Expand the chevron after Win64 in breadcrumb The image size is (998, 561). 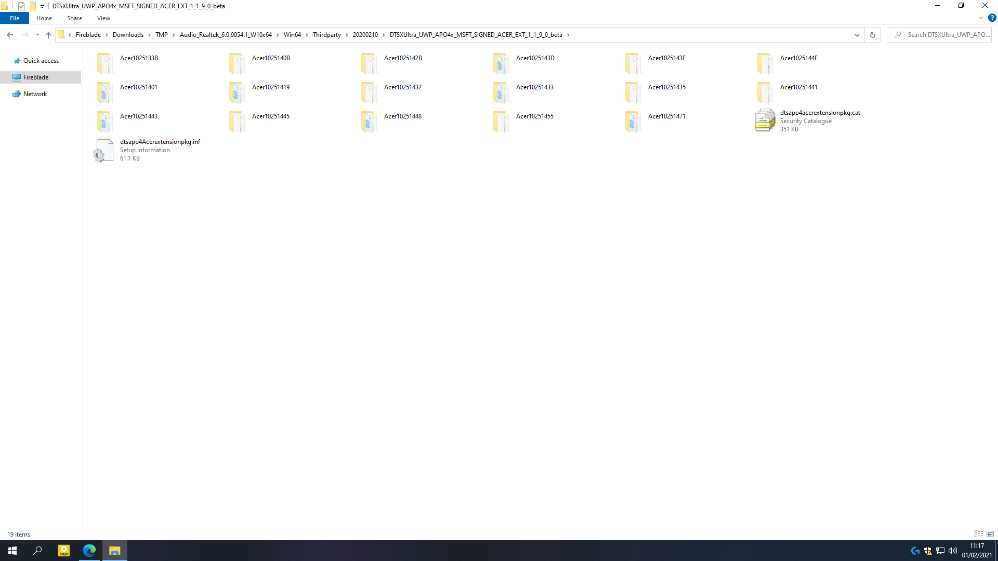tap(307, 35)
